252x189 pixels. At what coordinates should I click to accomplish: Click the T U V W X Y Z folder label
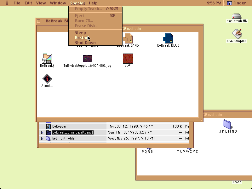pos(187,152)
